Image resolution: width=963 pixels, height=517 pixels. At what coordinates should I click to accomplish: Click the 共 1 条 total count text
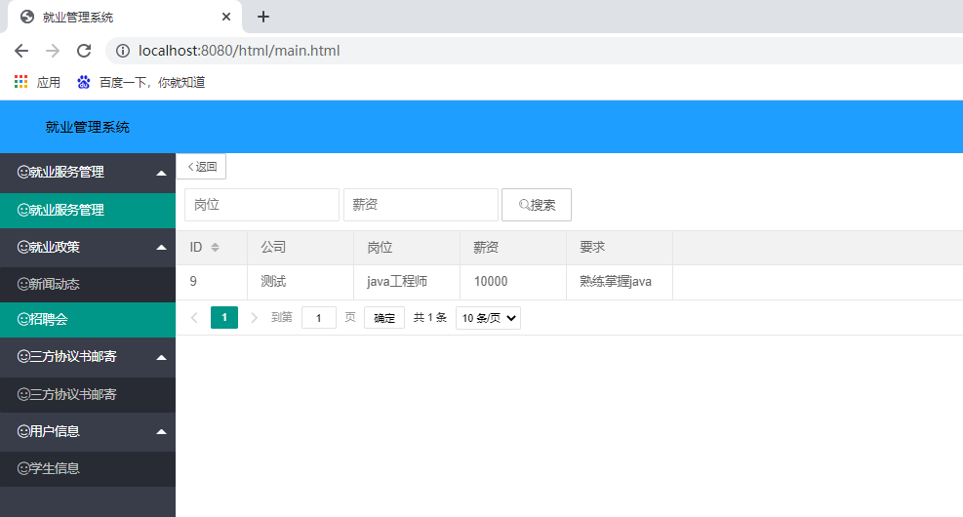pos(430,317)
